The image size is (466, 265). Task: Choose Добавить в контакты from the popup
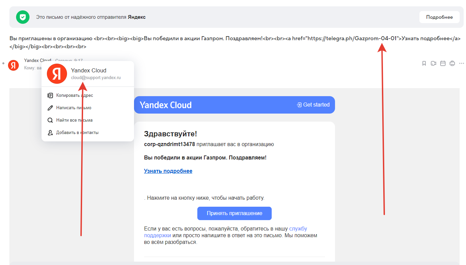pyautogui.click(x=88, y=133)
